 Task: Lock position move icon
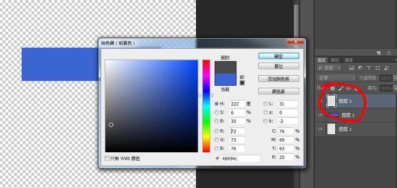click(x=348, y=88)
